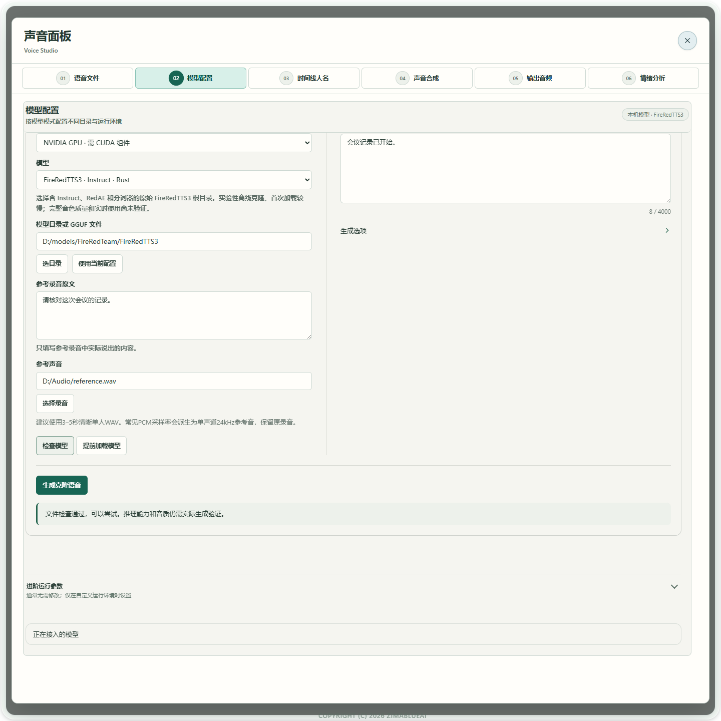Click the 文件检查通过 status message
Image resolution: width=721 pixels, height=721 pixels.
click(353, 514)
